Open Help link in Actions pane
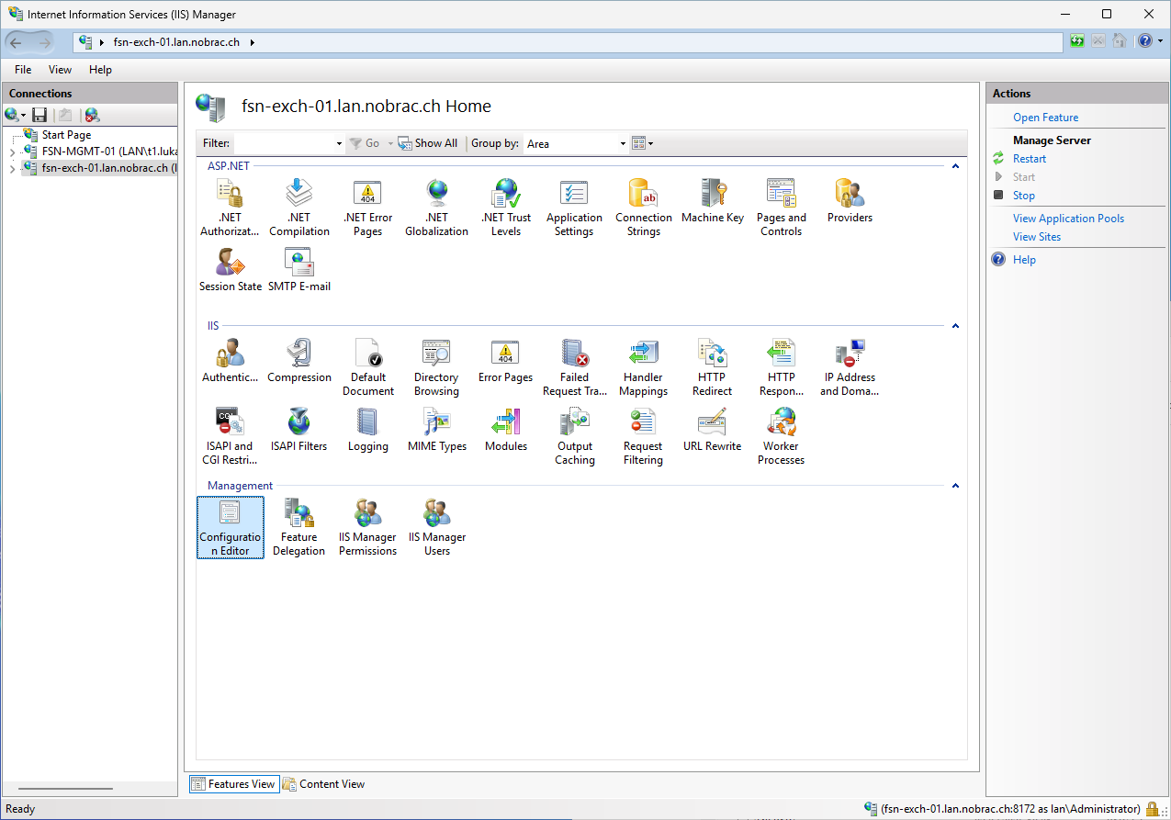The width and height of the screenshot is (1171, 820). [1024, 260]
